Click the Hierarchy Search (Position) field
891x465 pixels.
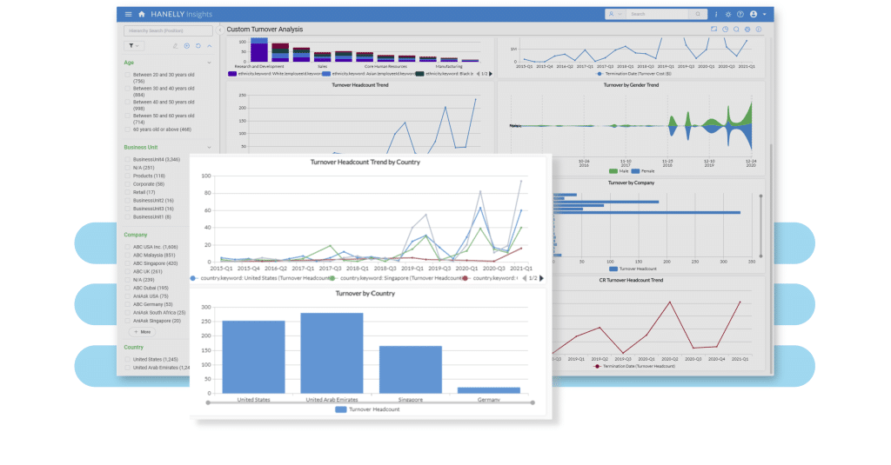[x=168, y=30]
